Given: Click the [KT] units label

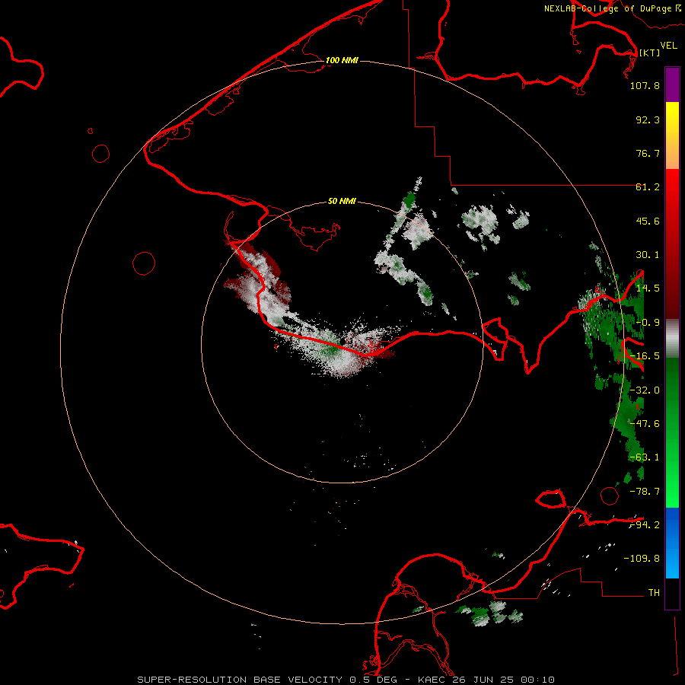Looking at the screenshot, I should (x=650, y=53).
